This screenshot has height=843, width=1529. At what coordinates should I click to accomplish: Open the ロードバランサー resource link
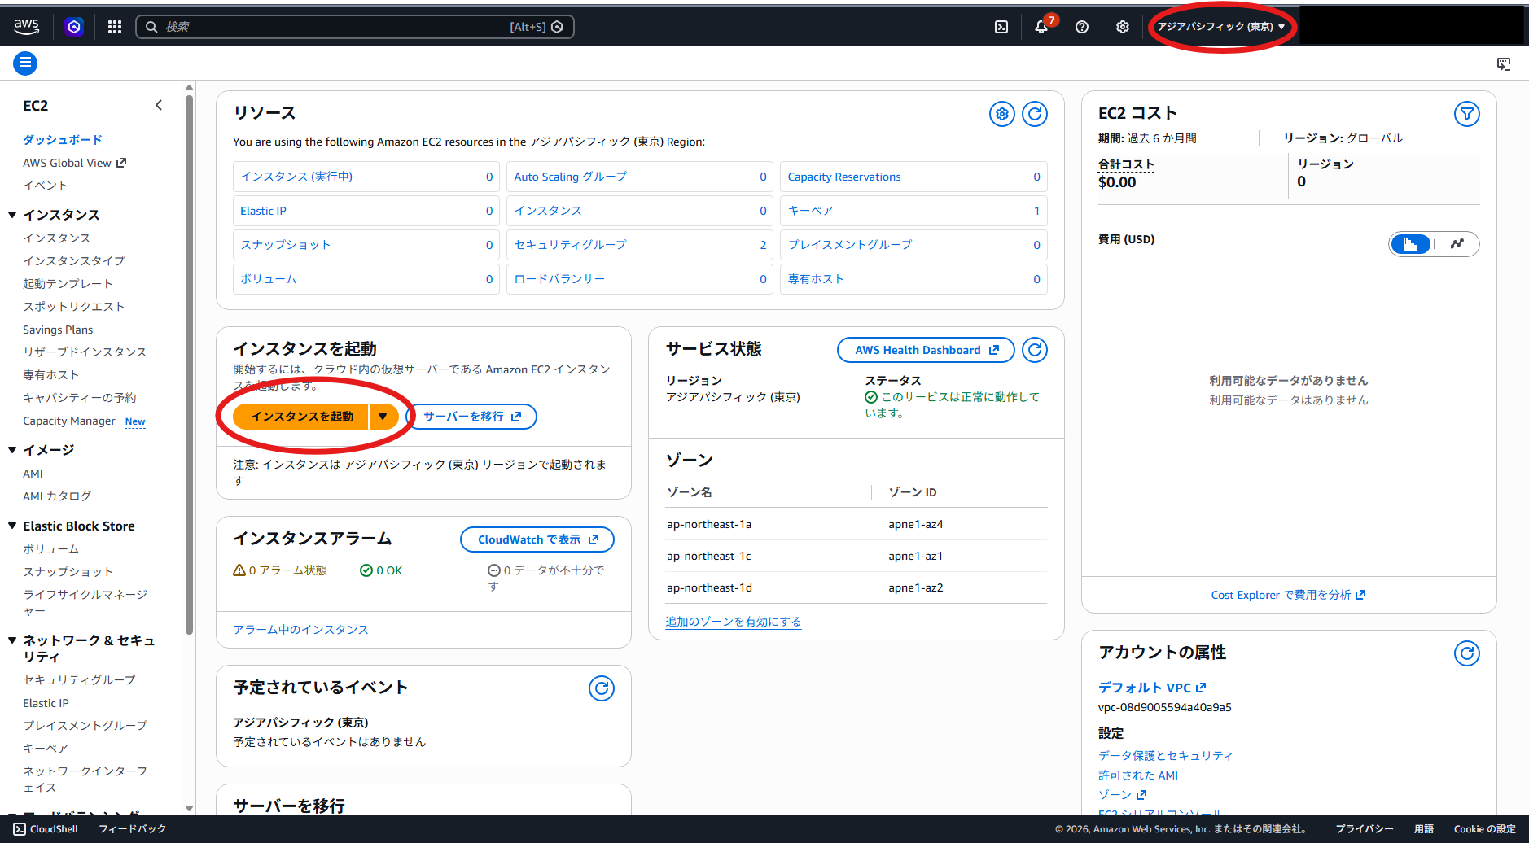point(559,279)
